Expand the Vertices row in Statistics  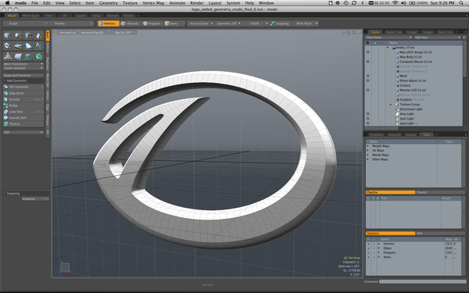378,244
